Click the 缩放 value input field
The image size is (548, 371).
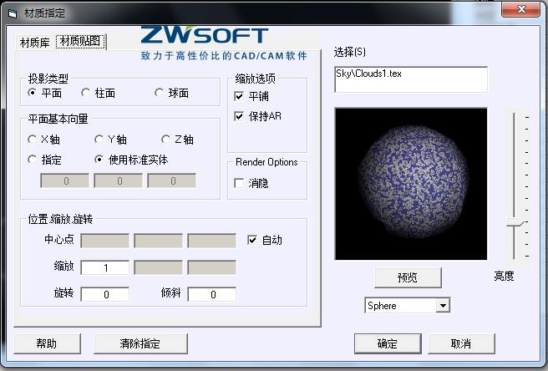coord(105,267)
